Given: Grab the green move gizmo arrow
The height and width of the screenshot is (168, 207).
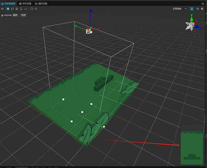Looking at the screenshot, I should click(x=76, y=26).
